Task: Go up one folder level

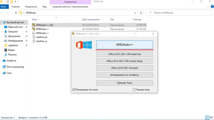Action: [16, 13]
